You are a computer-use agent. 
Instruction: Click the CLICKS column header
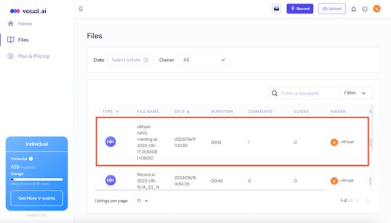click(x=301, y=111)
